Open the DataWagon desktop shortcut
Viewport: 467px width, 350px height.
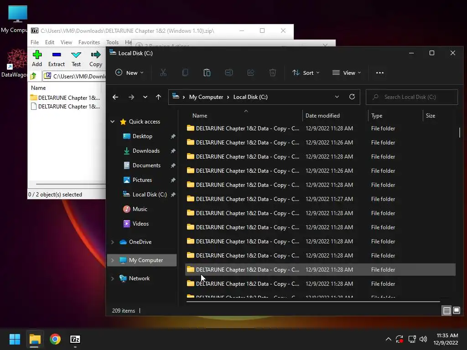[14, 63]
